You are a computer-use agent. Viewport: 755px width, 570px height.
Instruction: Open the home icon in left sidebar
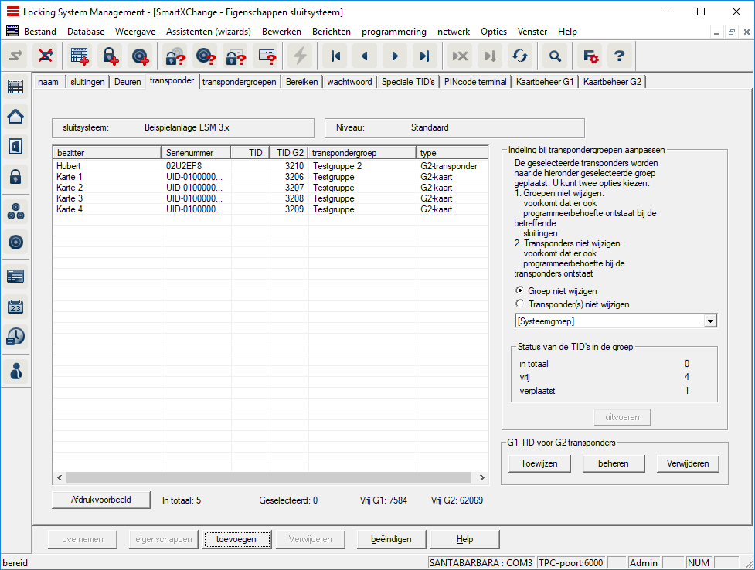pos(15,117)
